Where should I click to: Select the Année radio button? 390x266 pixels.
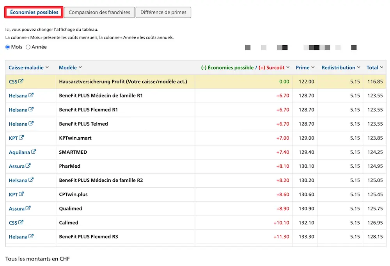coord(28,47)
